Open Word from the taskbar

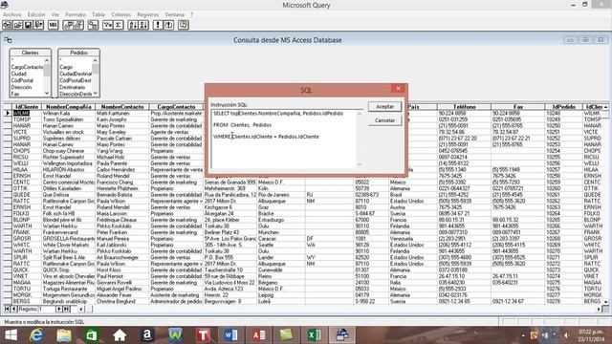pyautogui.click(x=230, y=335)
